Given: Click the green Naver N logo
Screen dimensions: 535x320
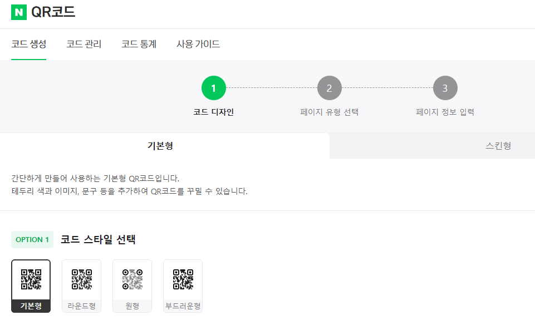Looking at the screenshot, I should click(x=19, y=12).
